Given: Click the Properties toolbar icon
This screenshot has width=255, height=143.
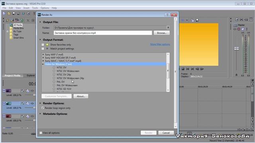Looking at the screenshot, I should (28, 14).
